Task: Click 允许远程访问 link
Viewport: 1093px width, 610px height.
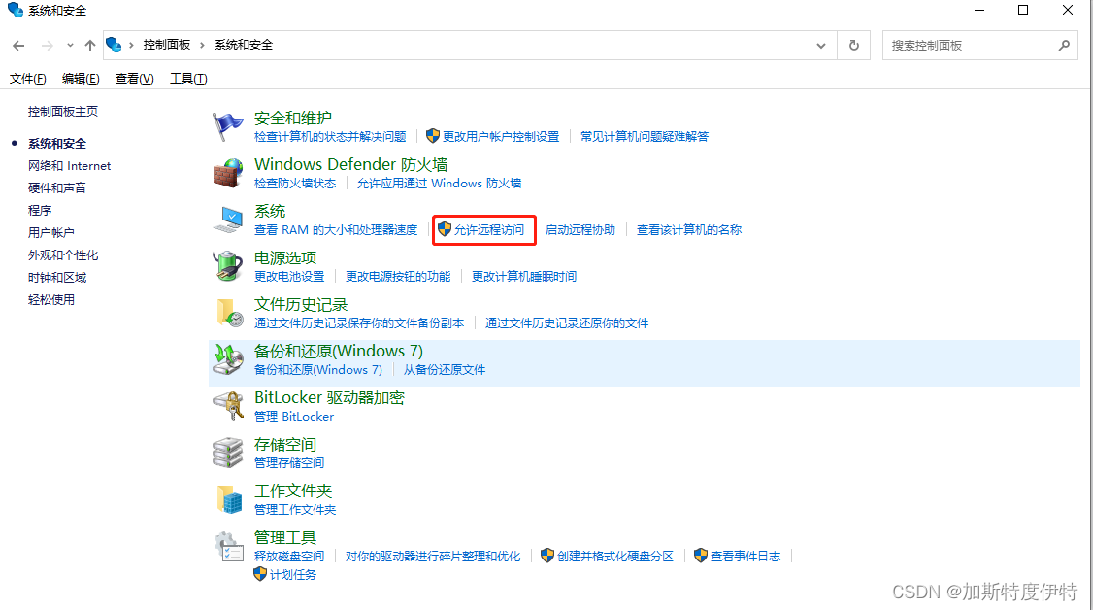Action: (x=488, y=230)
